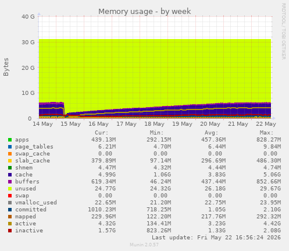
Task: Click the 'shmem' legend label
Action: [24, 168]
